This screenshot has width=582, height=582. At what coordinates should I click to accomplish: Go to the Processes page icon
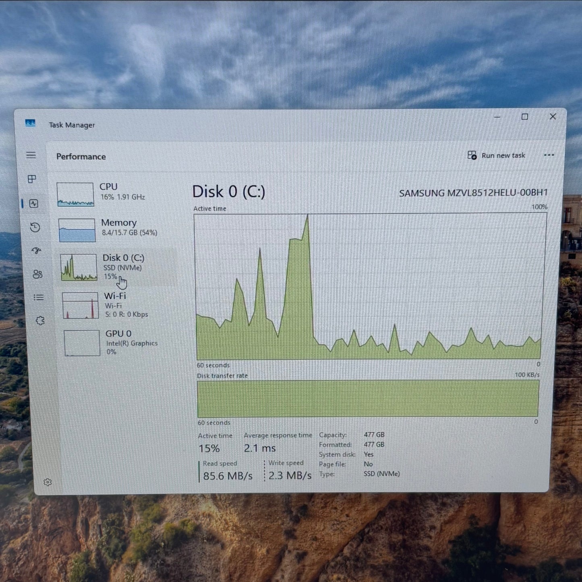32,179
